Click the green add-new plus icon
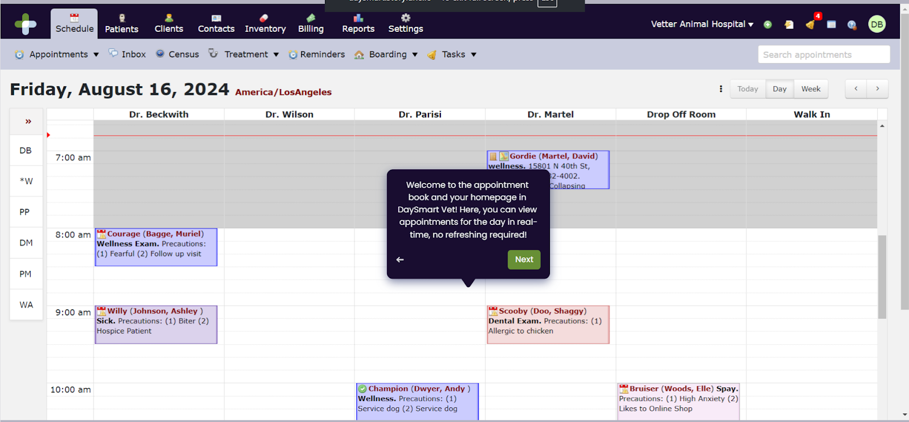 point(768,24)
